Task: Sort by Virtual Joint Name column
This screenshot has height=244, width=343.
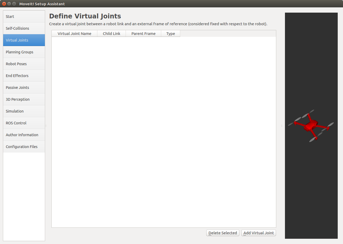Action: 74,34
